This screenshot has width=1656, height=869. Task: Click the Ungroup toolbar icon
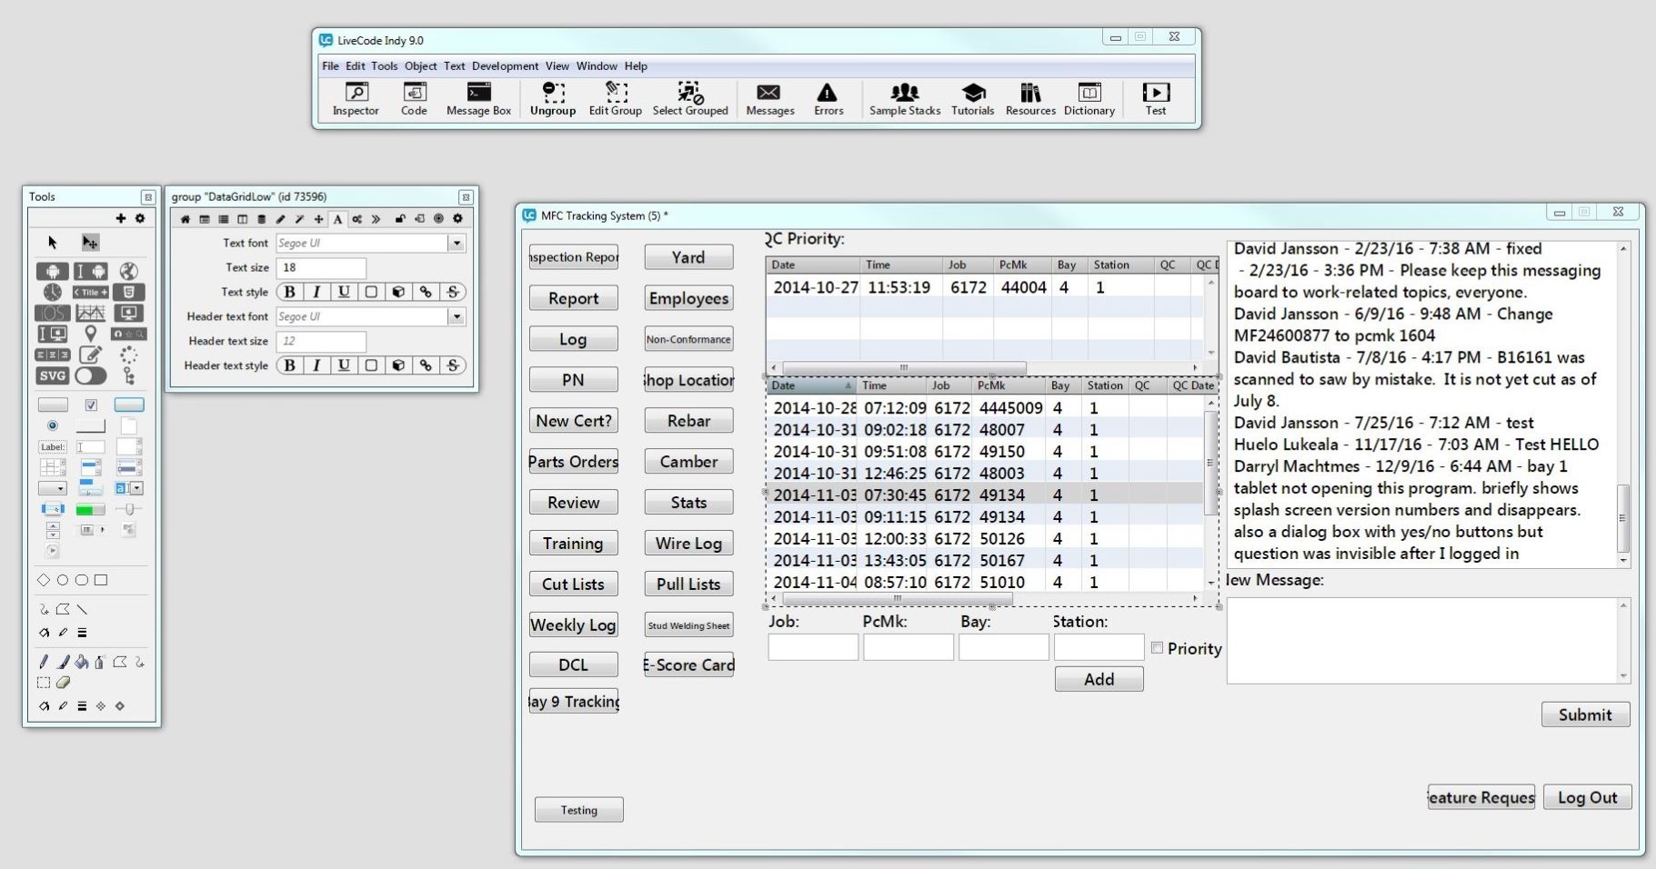tap(553, 99)
